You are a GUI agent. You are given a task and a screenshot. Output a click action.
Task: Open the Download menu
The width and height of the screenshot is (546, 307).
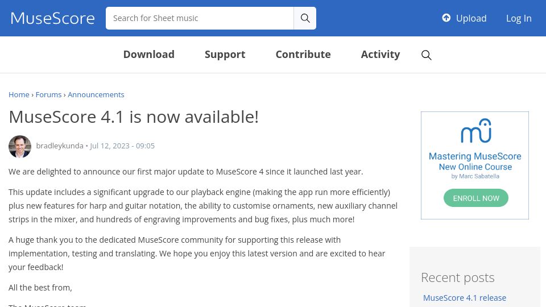pos(148,55)
